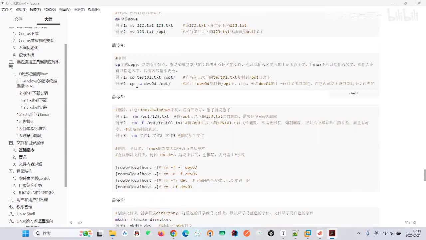Go to outline heading 八、Linux Shell
Viewport: 426px width, 240px height.
(22, 214)
